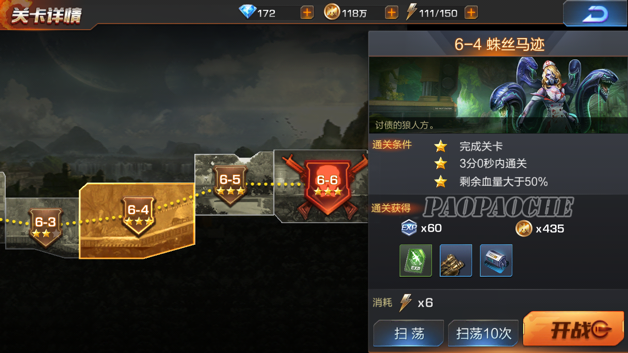628x353 pixels.
Task: Tap the blue diamond currency icon
Action: [247, 12]
